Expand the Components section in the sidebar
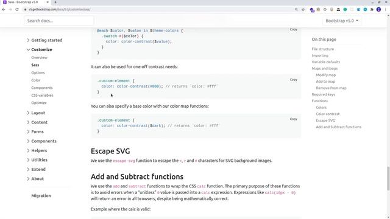 [x=41, y=141]
